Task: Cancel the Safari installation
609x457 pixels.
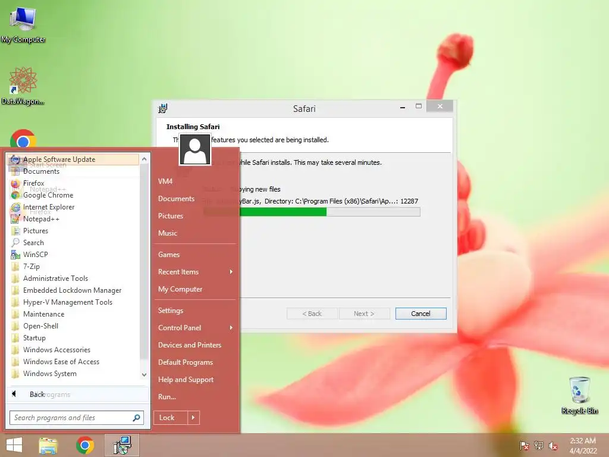Action: click(420, 314)
